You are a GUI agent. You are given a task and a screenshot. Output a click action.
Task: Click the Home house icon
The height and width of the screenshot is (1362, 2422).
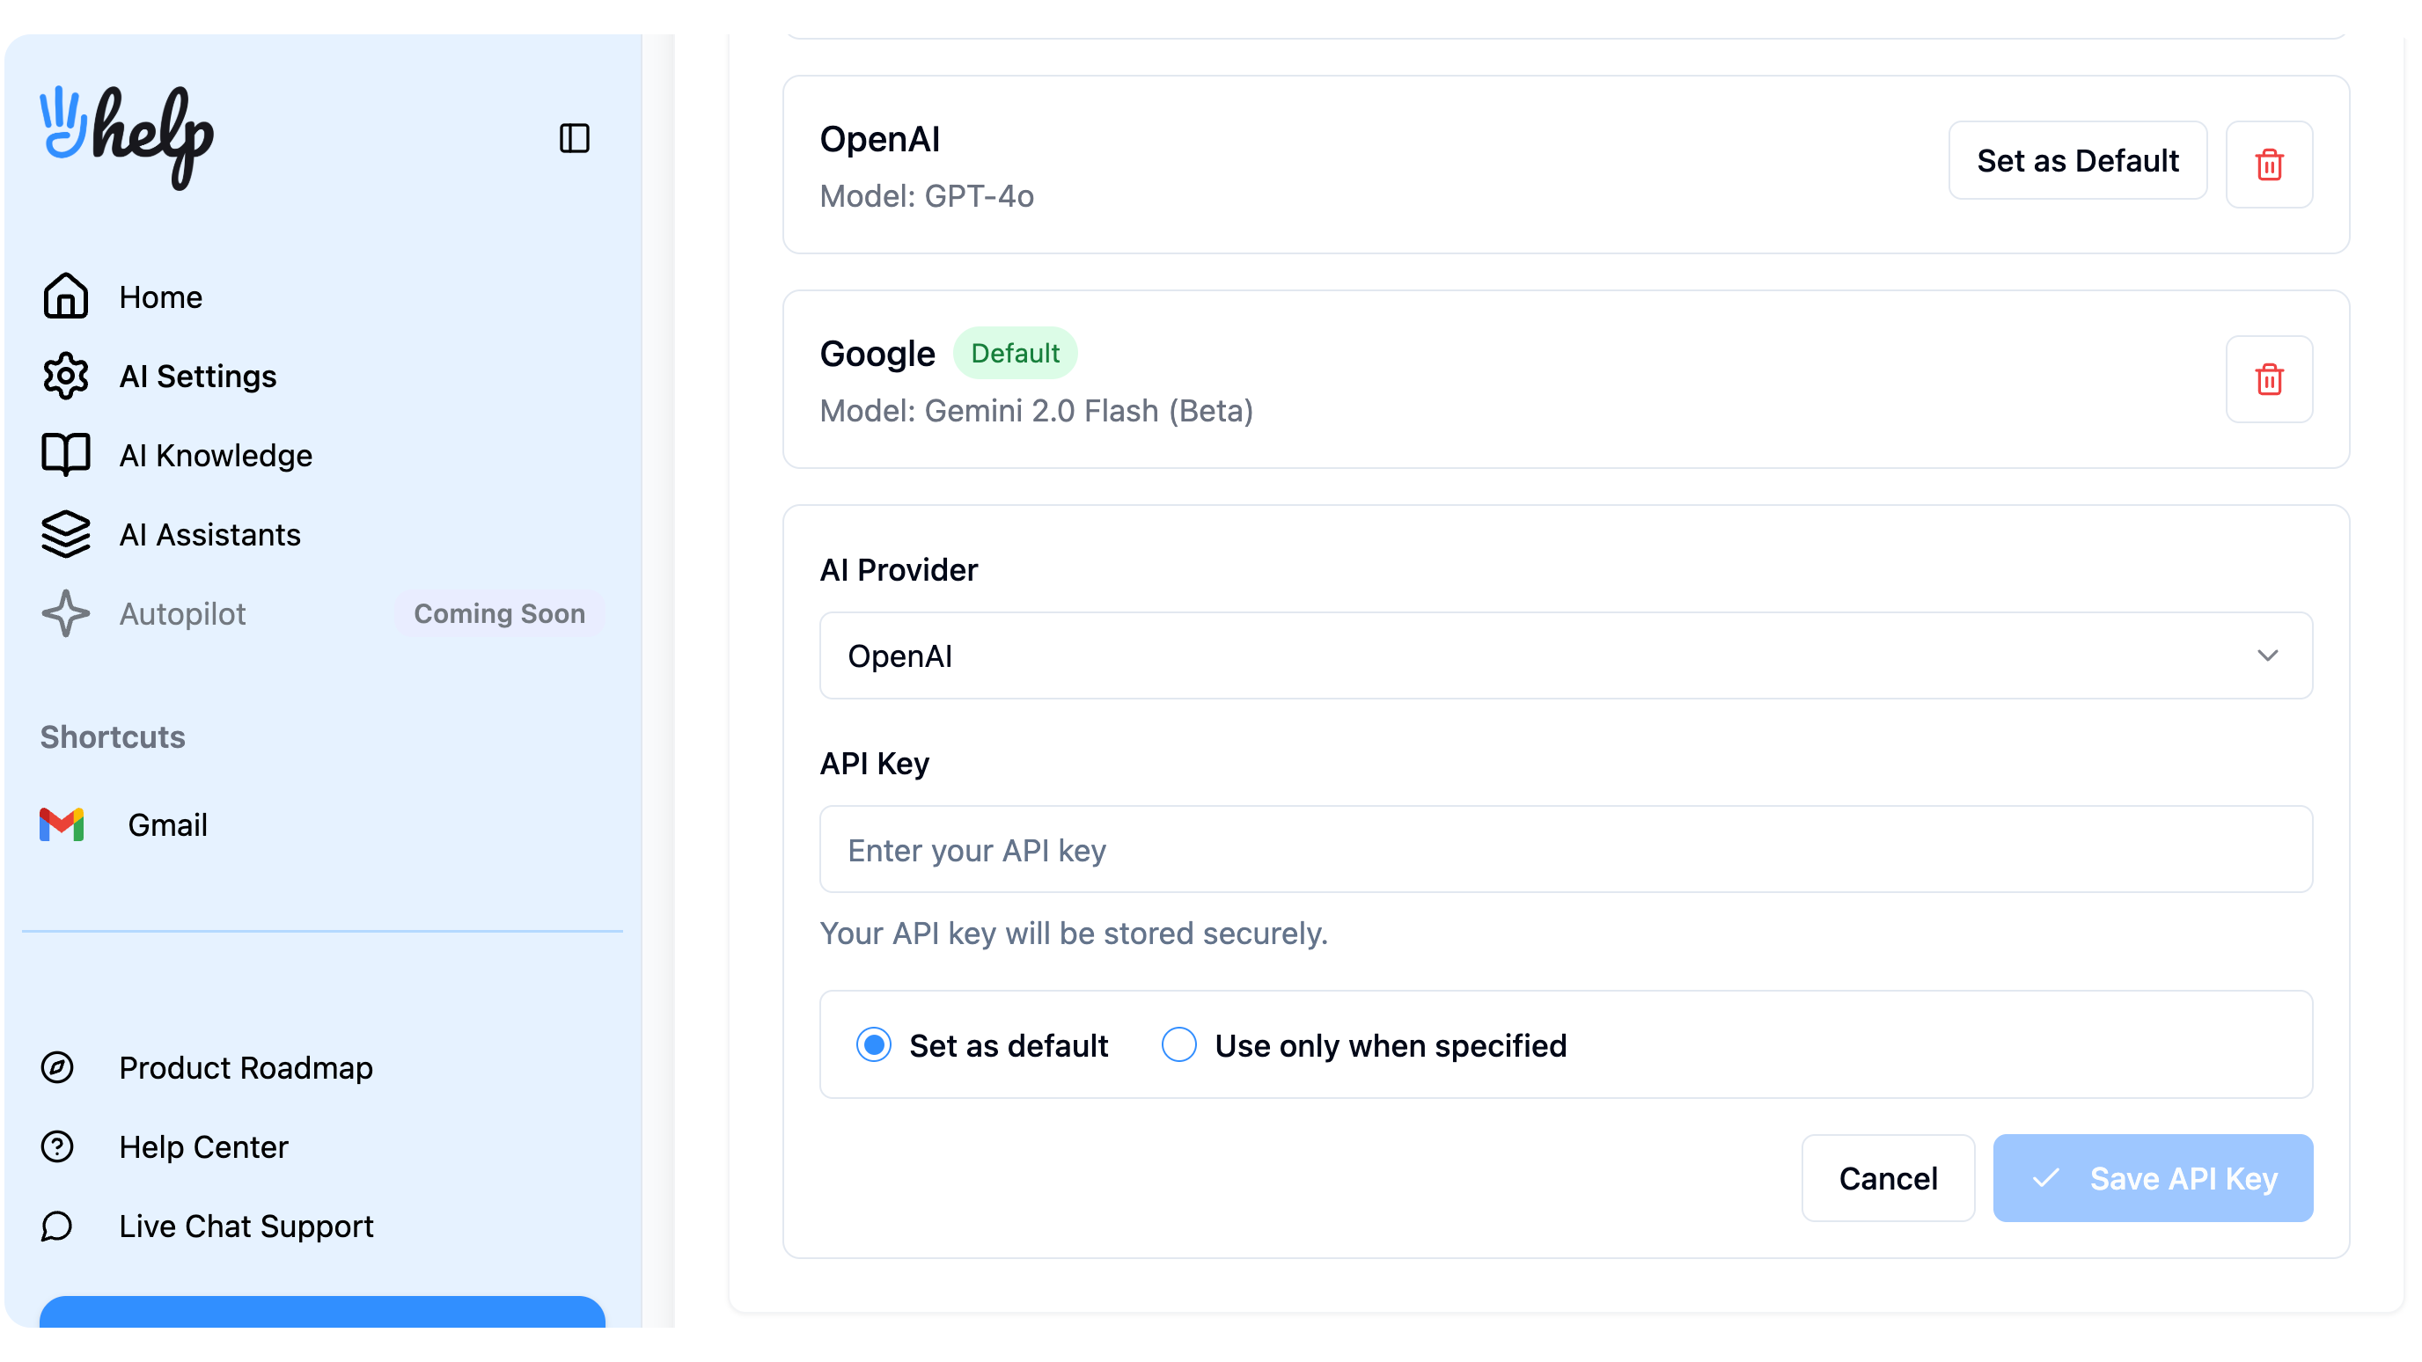(66, 297)
